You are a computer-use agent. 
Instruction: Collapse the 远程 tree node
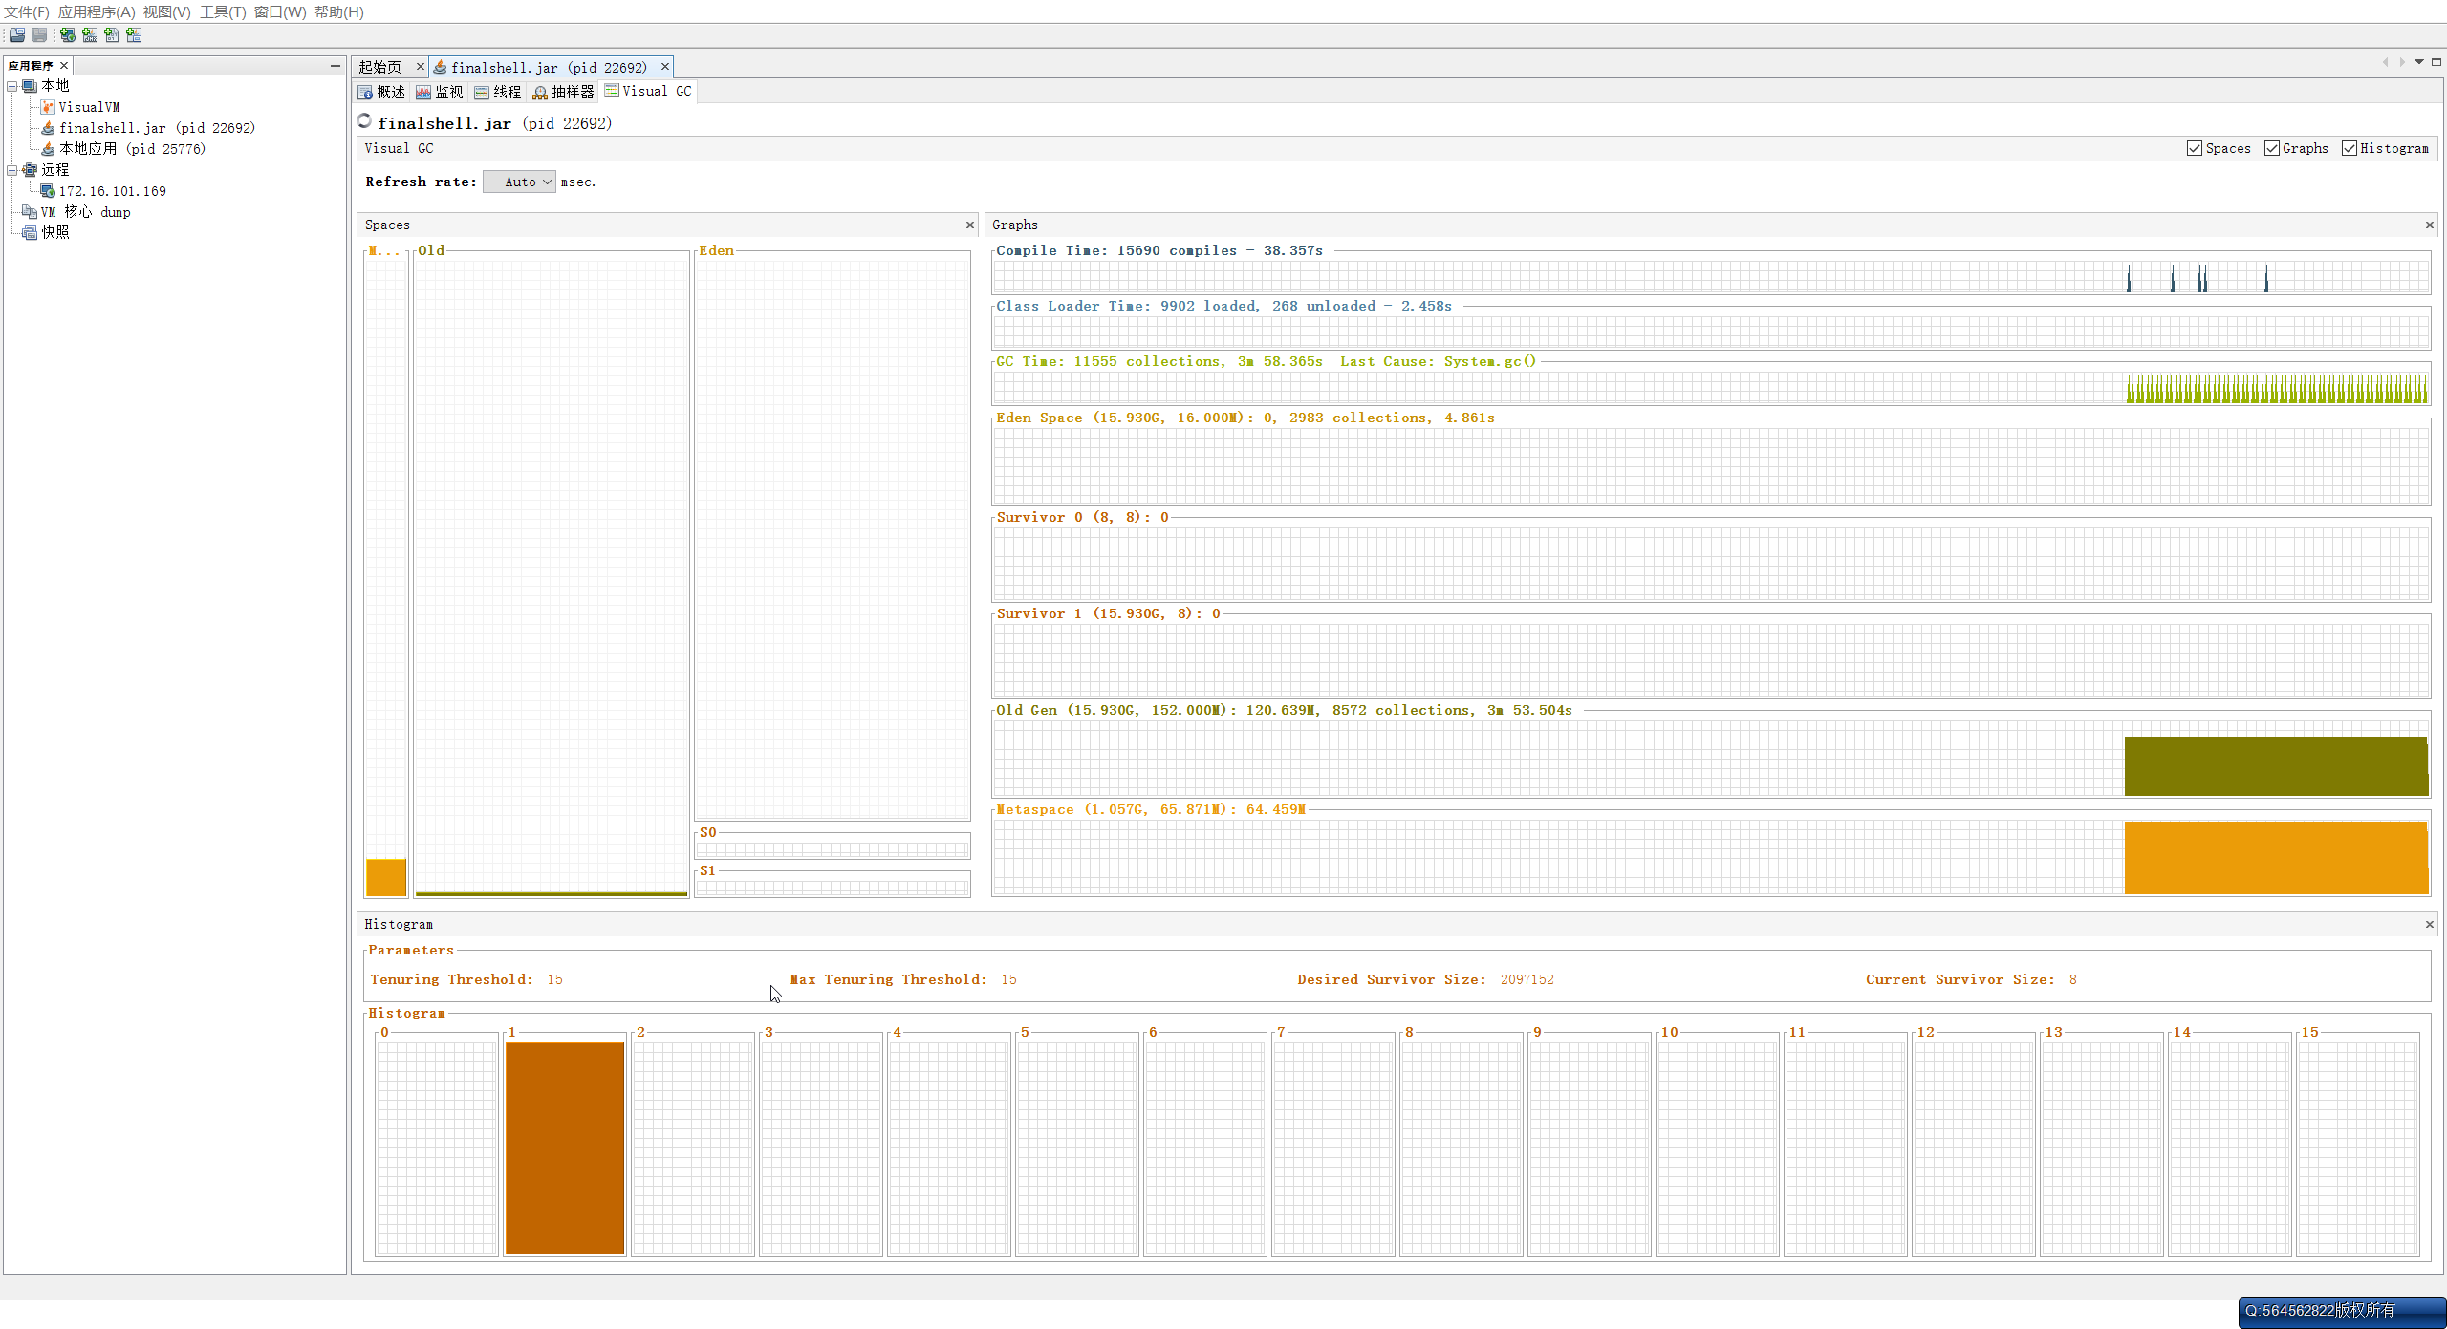click(12, 170)
